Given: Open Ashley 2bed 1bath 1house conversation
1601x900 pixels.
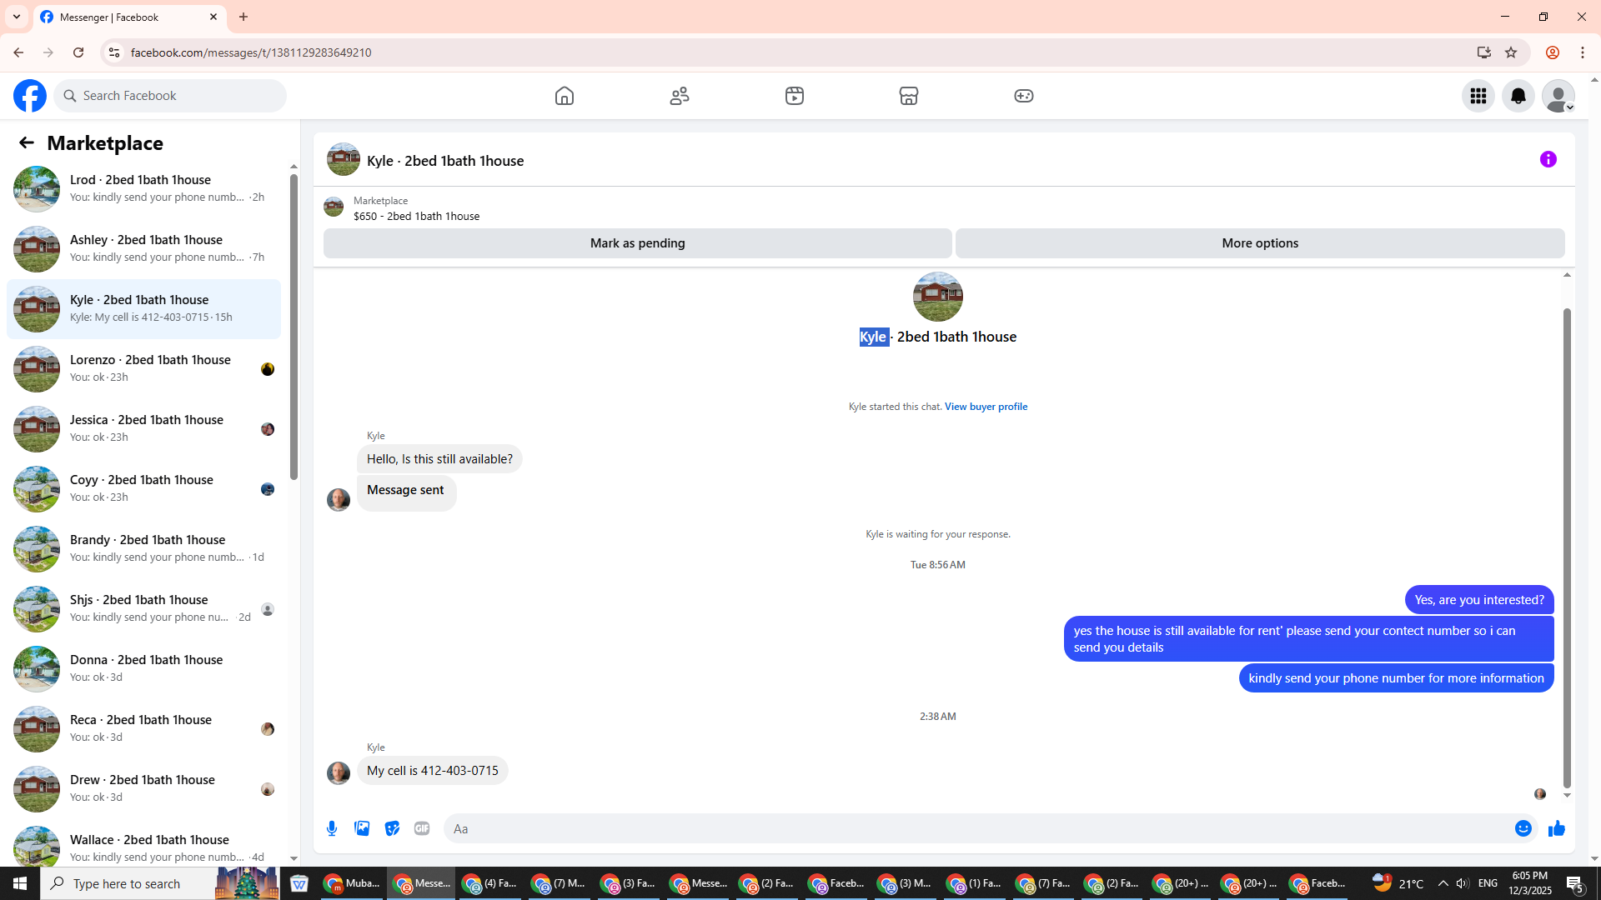Looking at the screenshot, I should pos(143,248).
